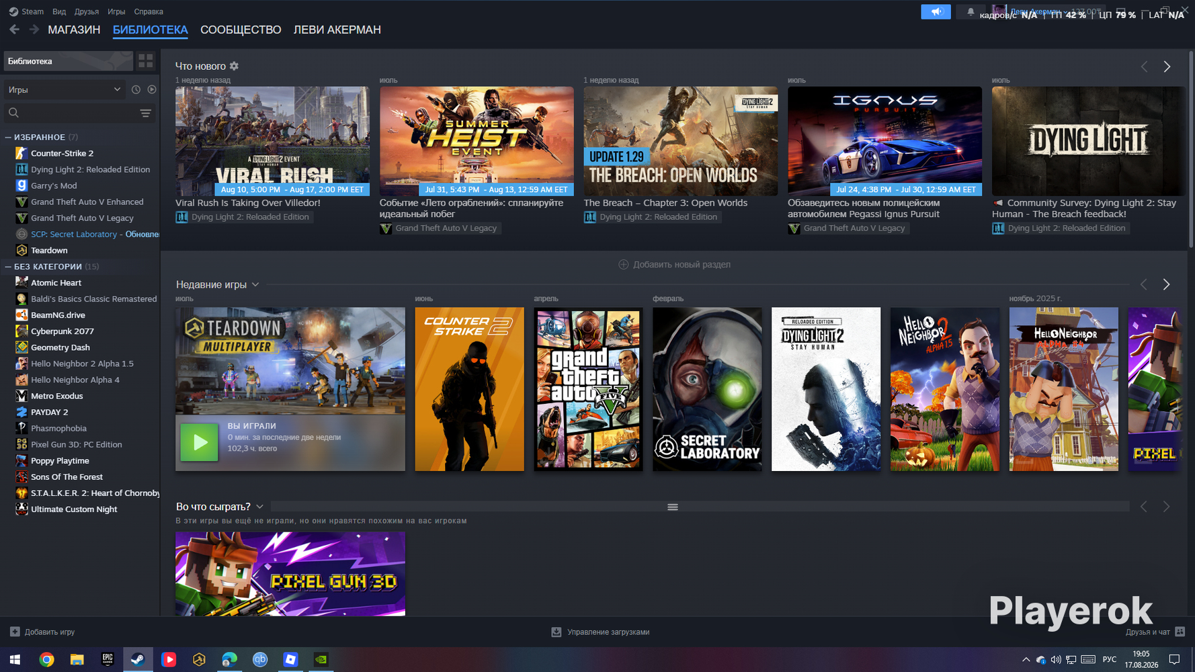
Task: Select PAYDAY 2 in library list
Action: 49,412
